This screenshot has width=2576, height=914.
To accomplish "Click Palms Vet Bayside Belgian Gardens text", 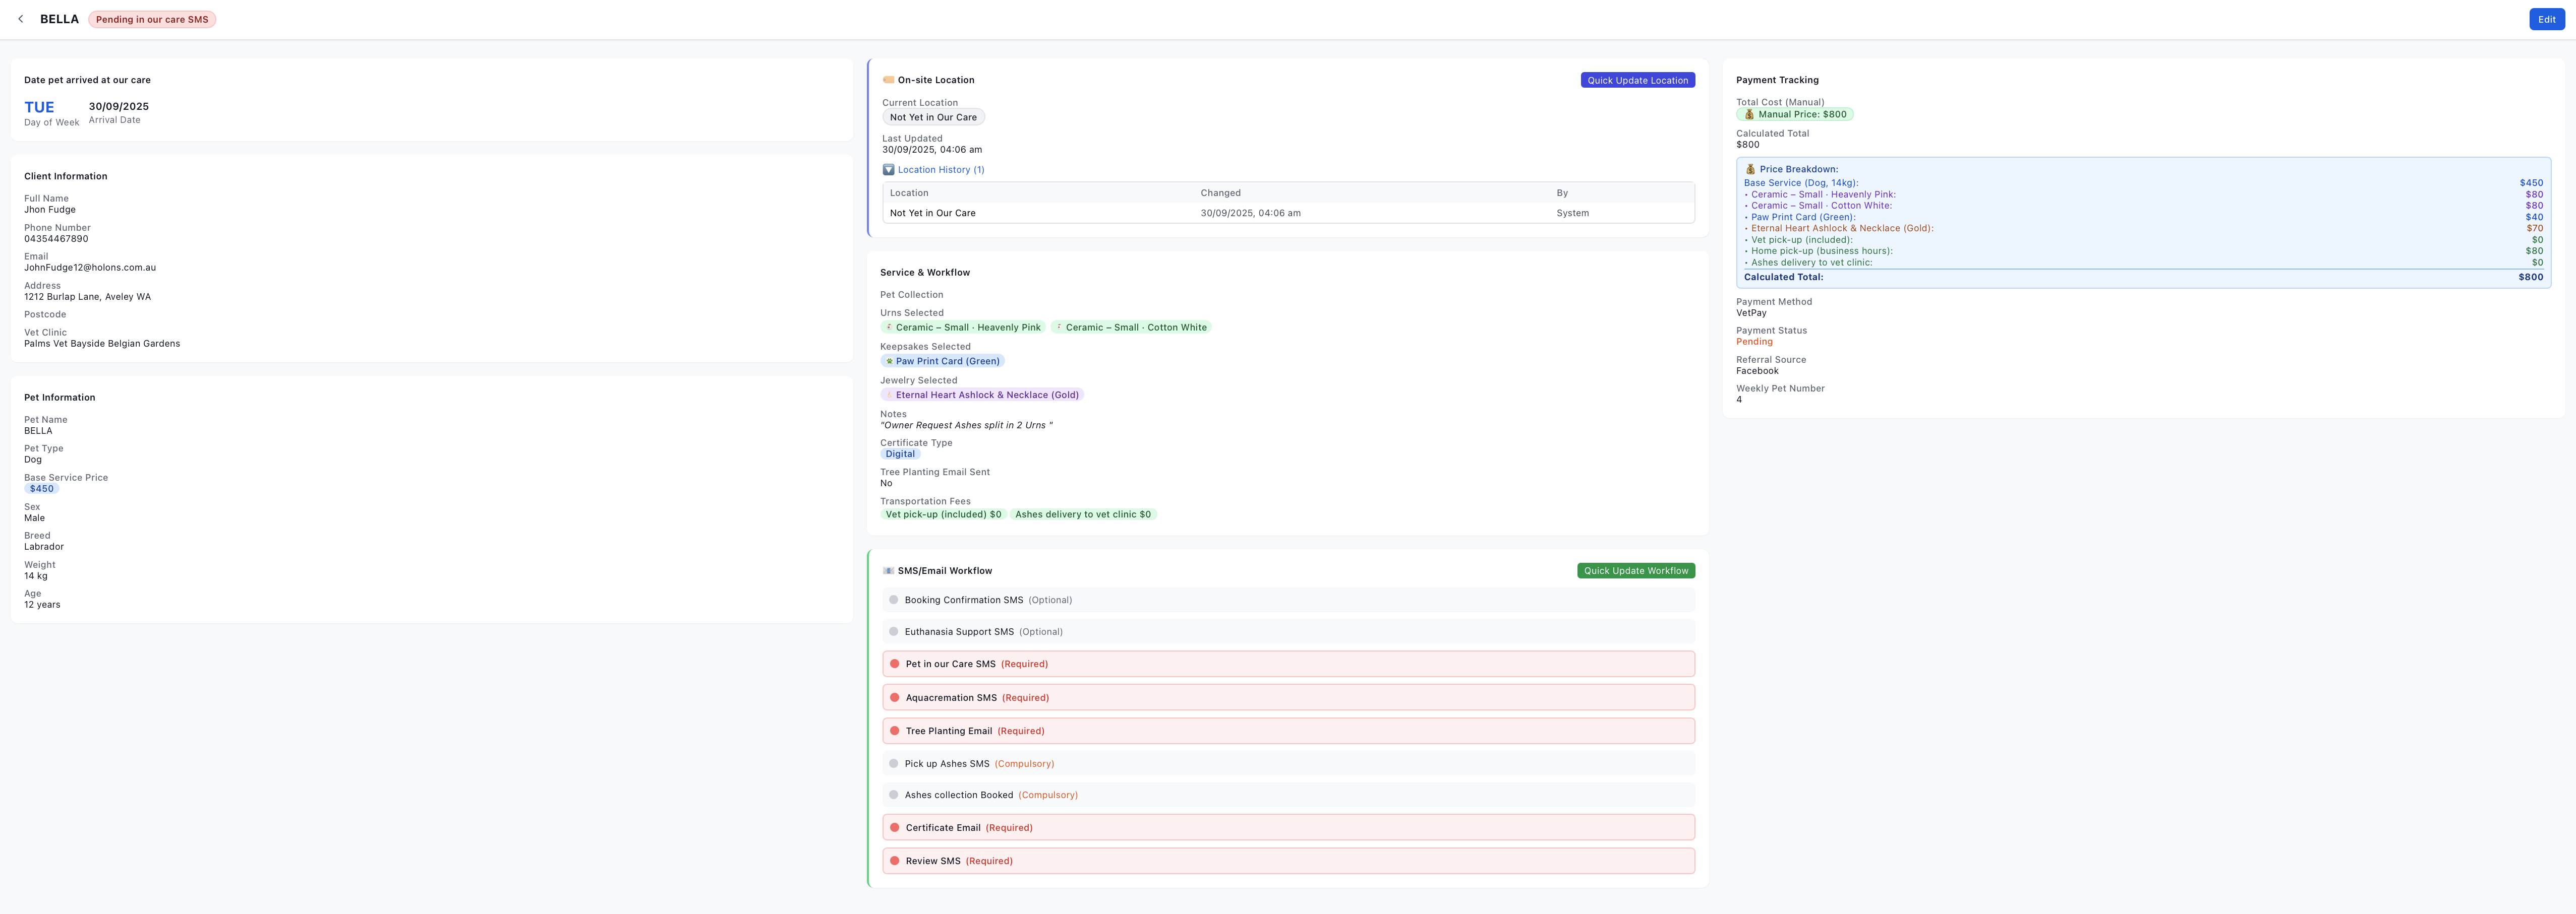I will [102, 344].
